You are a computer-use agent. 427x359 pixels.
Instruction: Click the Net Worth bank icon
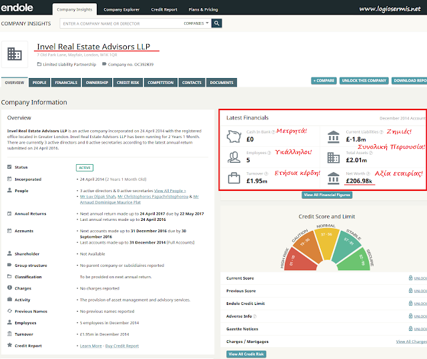(334, 178)
